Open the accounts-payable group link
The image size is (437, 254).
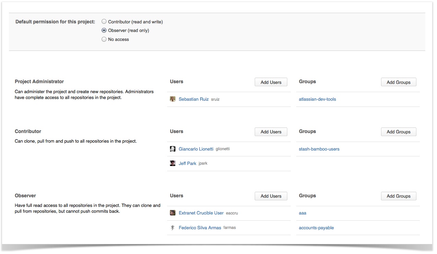(316, 228)
